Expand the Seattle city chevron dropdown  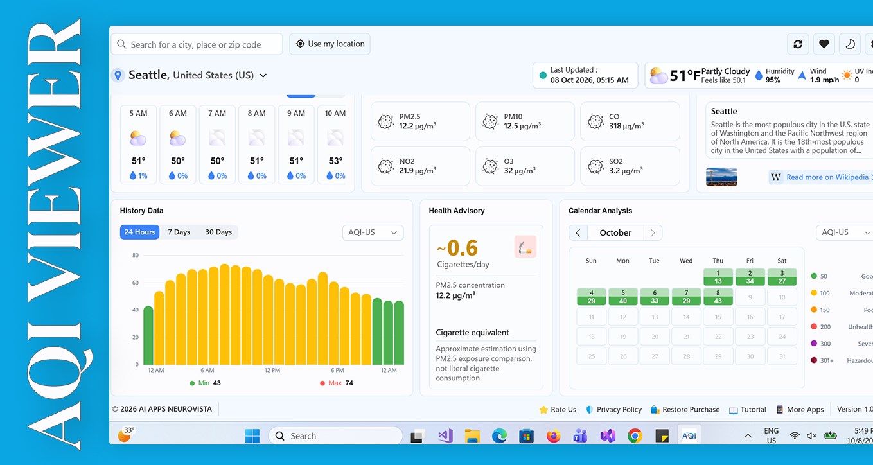(x=263, y=75)
